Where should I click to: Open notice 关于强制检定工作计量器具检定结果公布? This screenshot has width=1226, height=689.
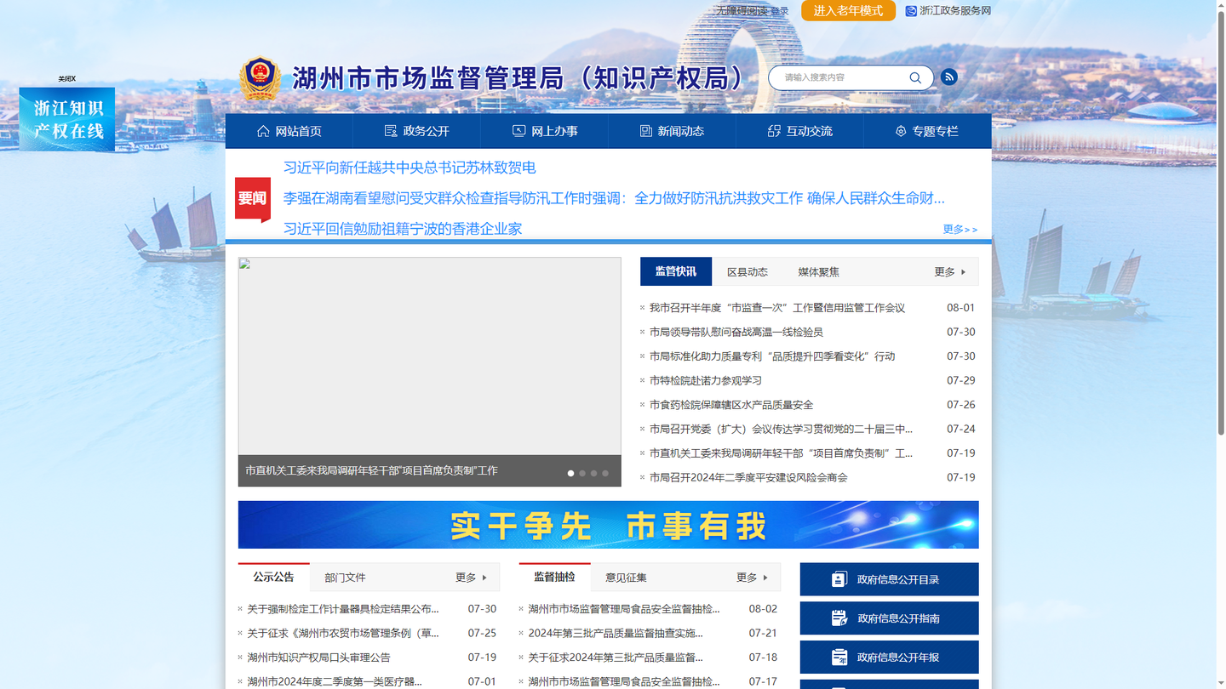click(343, 609)
